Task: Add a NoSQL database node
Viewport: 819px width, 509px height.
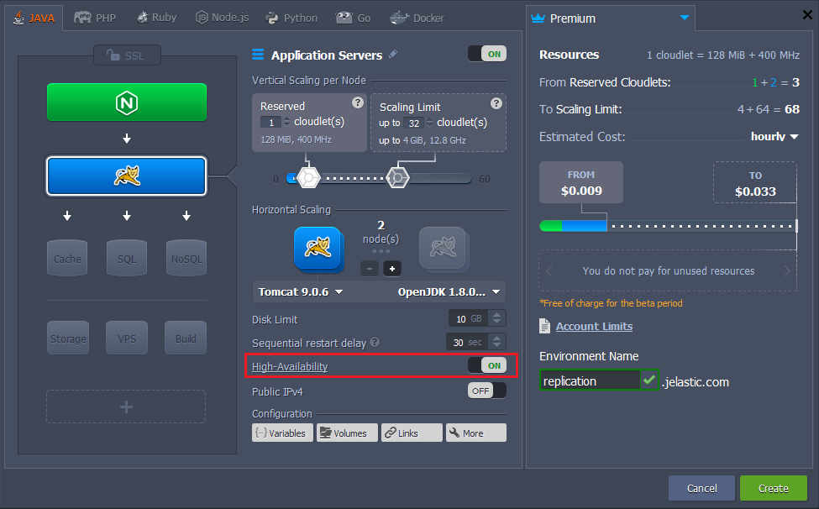Action: [186, 258]
